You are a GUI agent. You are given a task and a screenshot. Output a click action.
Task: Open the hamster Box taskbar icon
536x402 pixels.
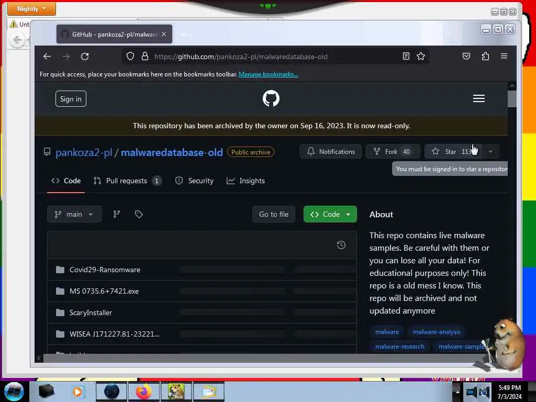(176, 392)
